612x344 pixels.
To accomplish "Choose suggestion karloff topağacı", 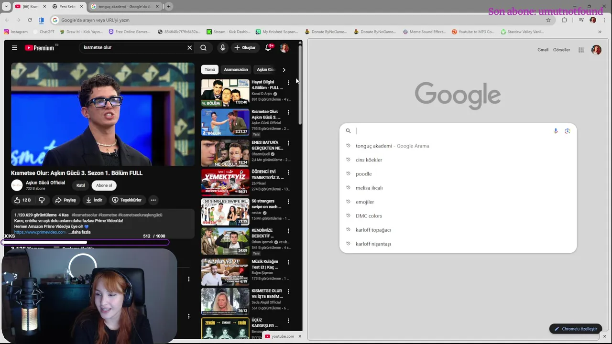I will point(458,230).
